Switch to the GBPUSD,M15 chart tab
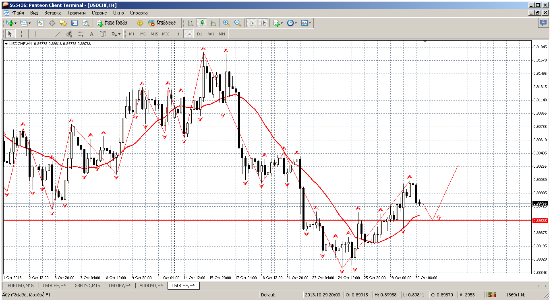 pyautogui.click(x=87, y=286)
